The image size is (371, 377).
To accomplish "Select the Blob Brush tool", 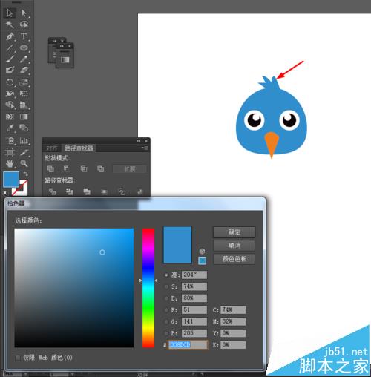I will pyautogui.click(x=10, y=71).
